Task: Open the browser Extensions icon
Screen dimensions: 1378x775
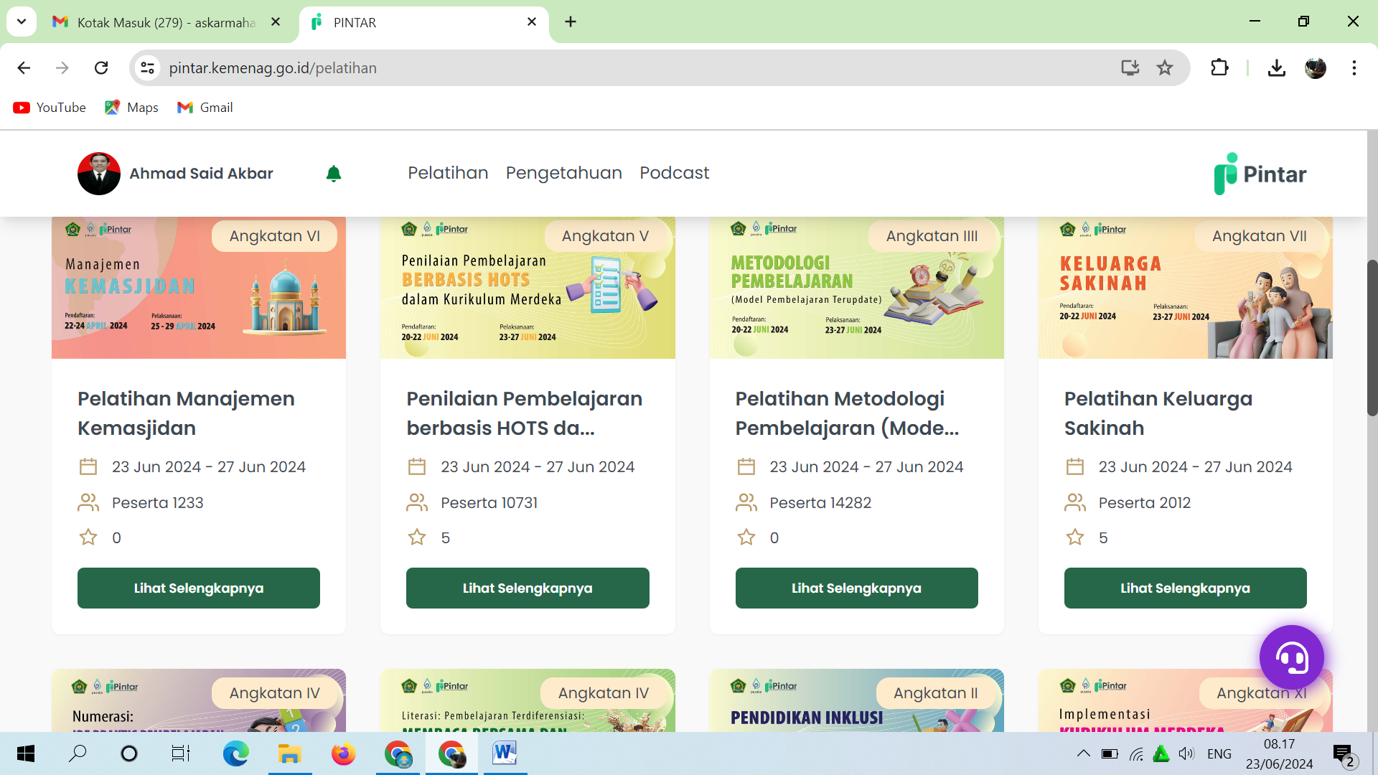Action: [x=1219, y=68]
